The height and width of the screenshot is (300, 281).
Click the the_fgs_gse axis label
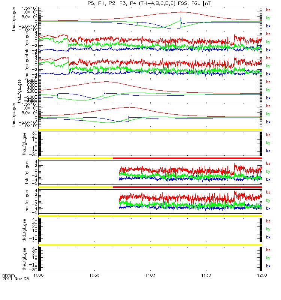[x=13, y=115]
